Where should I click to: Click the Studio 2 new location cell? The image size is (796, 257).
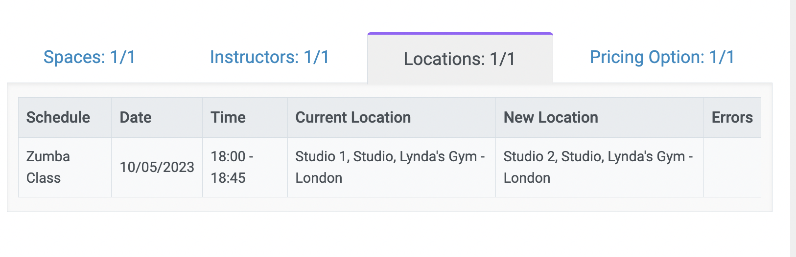click(600, 167)
